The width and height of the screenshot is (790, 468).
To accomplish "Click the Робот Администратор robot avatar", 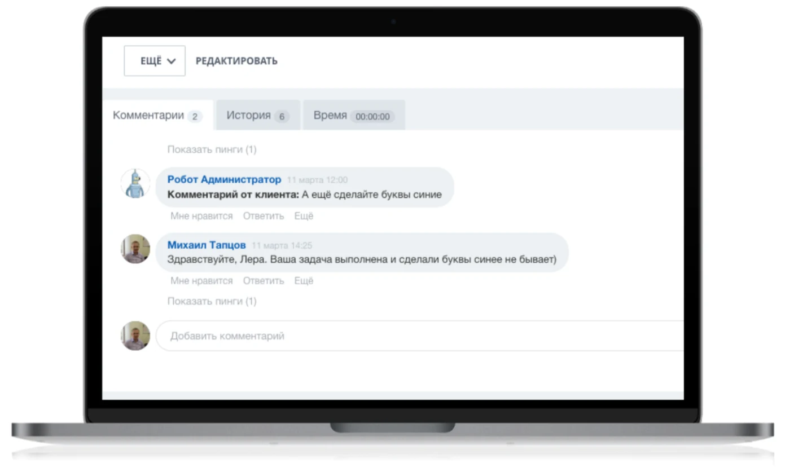I will tap(135, 184).
